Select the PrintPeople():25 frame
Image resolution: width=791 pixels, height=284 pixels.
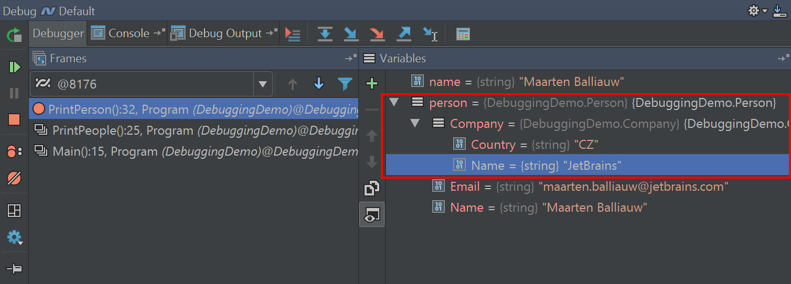tap(194, 130)
